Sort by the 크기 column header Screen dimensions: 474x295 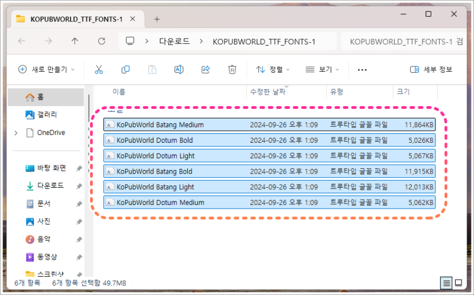coord(403,92)
